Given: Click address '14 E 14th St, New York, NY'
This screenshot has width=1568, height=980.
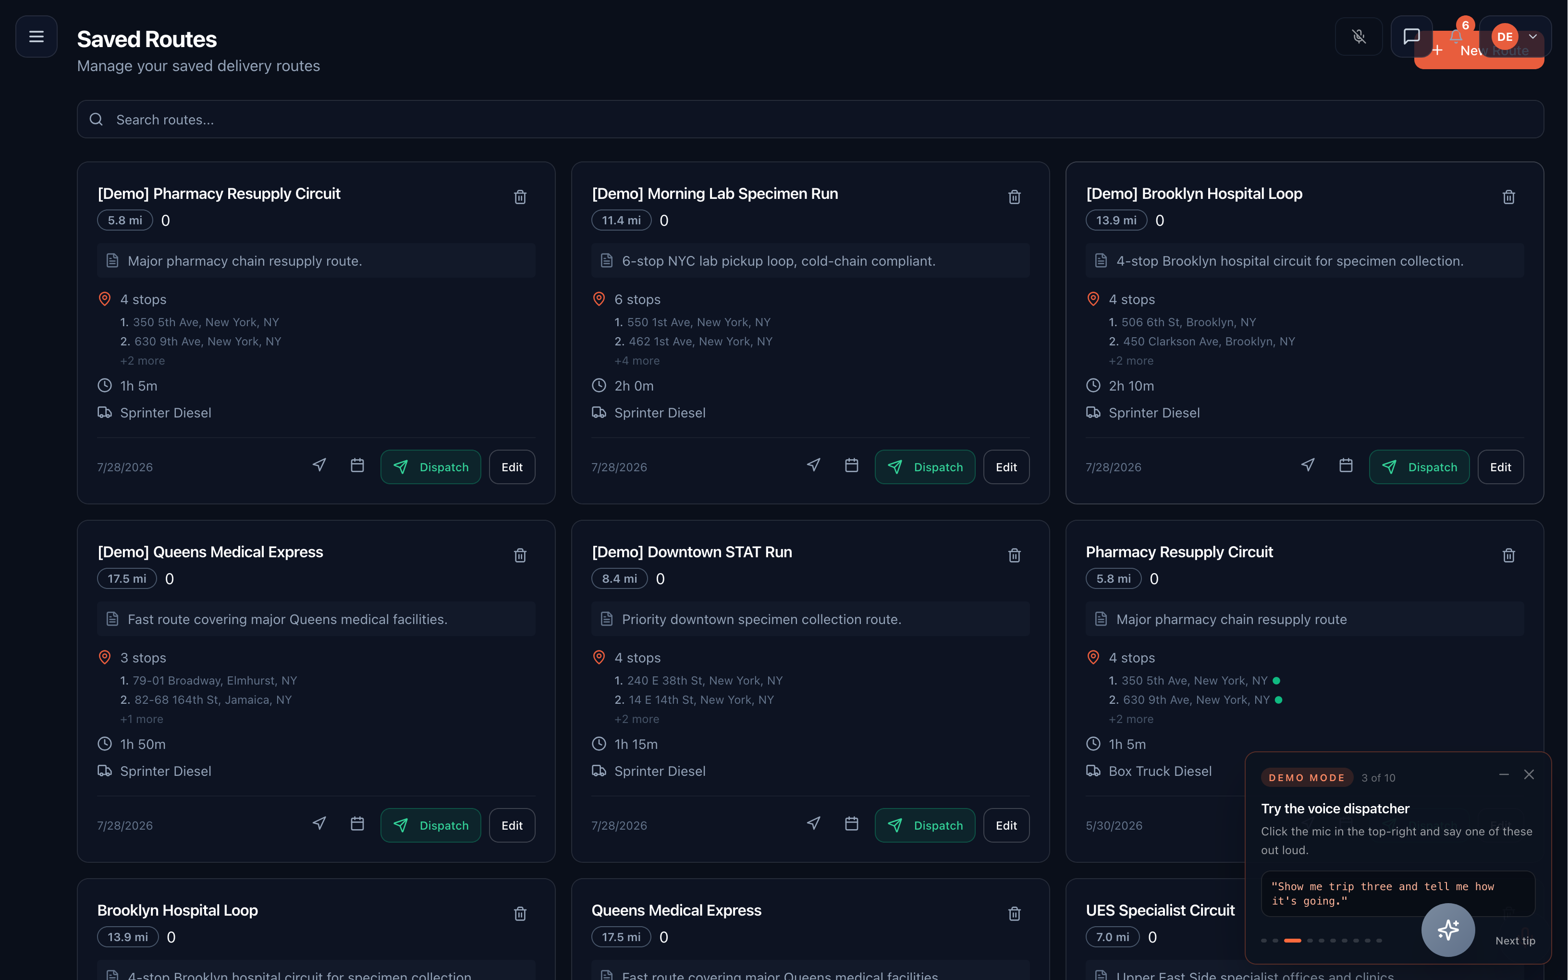Looking at the screenshot, I should [702, 700].
